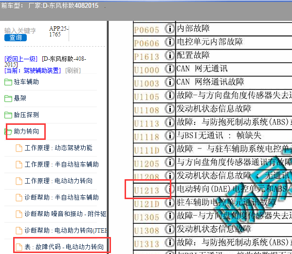The height and width of the screenshot is (254, 292).
Task: Click info icon for code U1205
Action: (169, 162)
